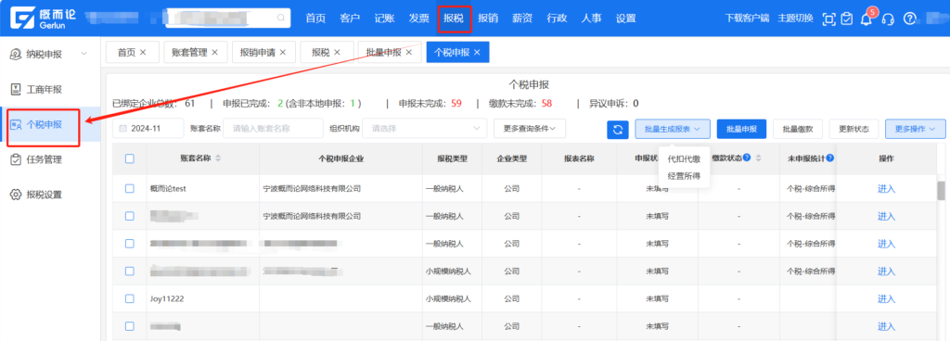Check the last visible row checkbox
Image resolution: width=950 pixels, height=341 pixels.
129,326
